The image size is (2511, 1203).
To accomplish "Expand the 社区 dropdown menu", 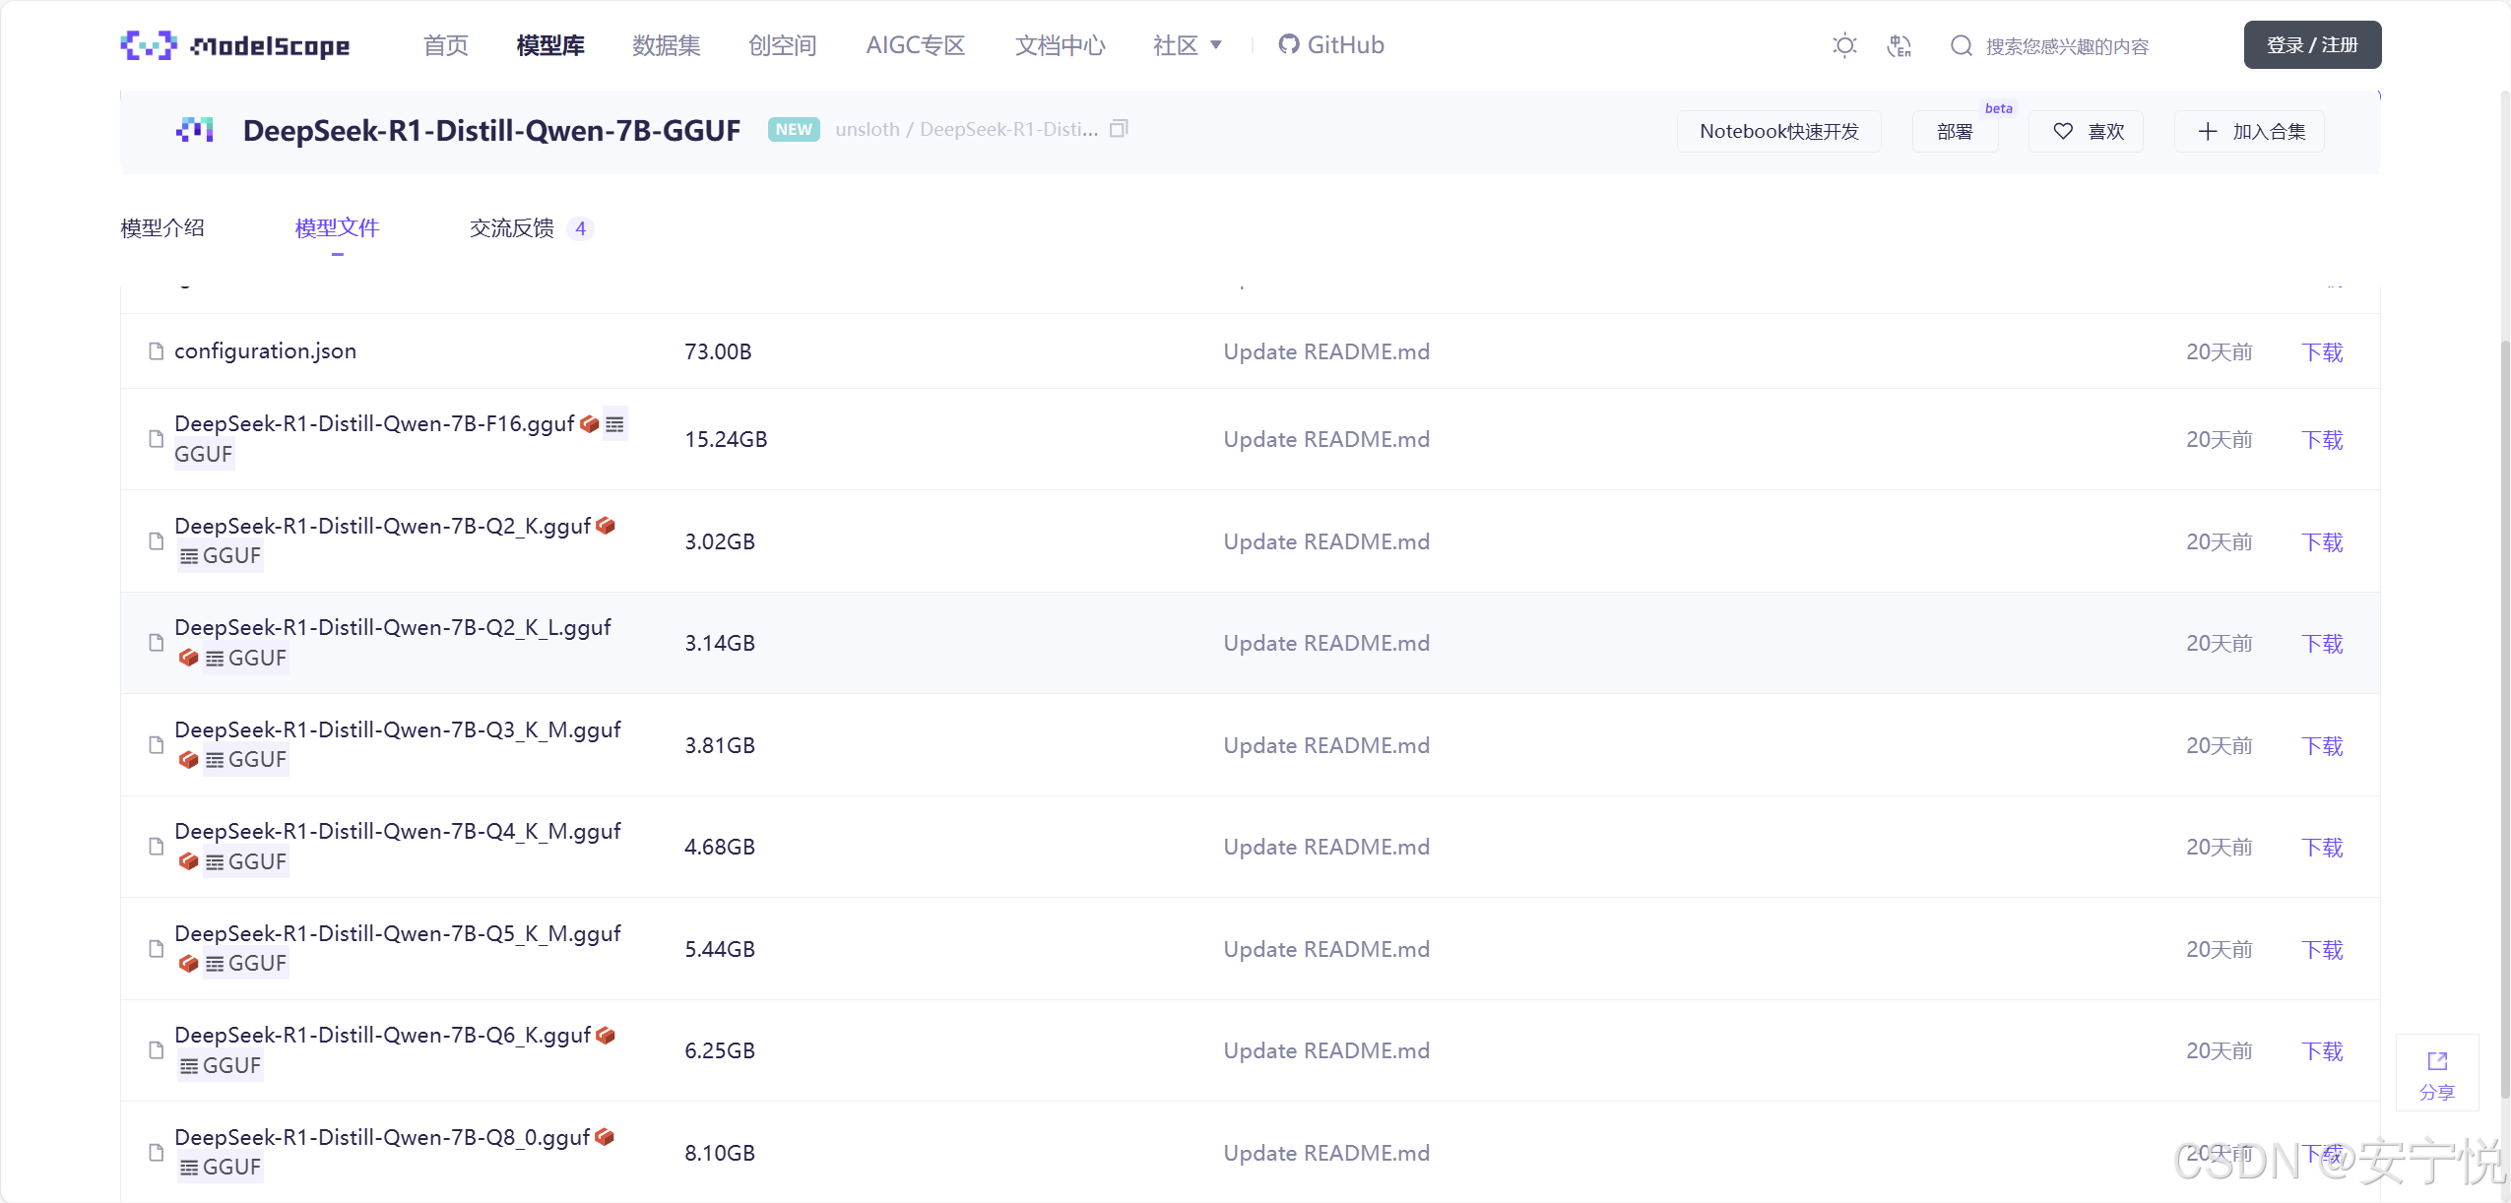I will tap(1188, 45).
